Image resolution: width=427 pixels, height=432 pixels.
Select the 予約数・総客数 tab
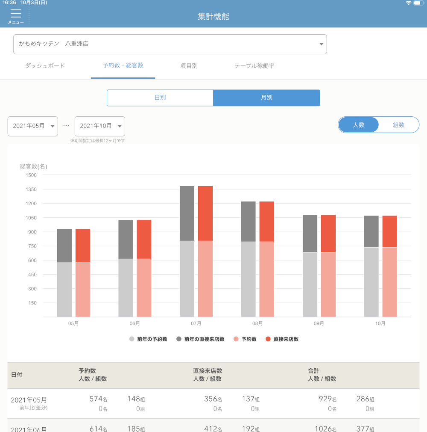[123, 66]
